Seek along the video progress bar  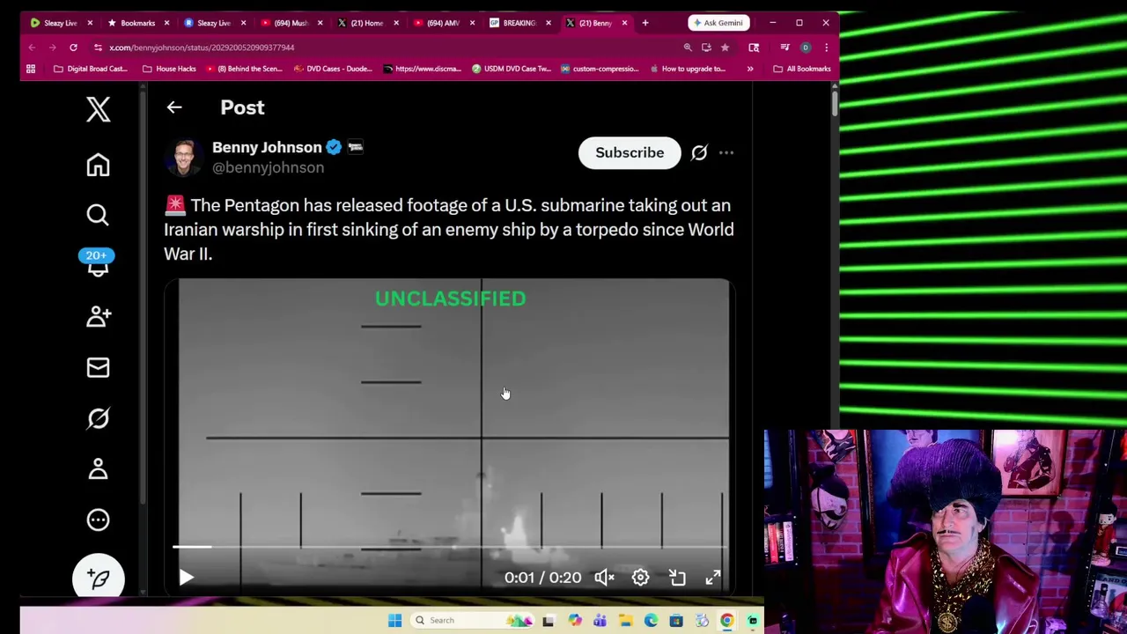coord(450,547)
